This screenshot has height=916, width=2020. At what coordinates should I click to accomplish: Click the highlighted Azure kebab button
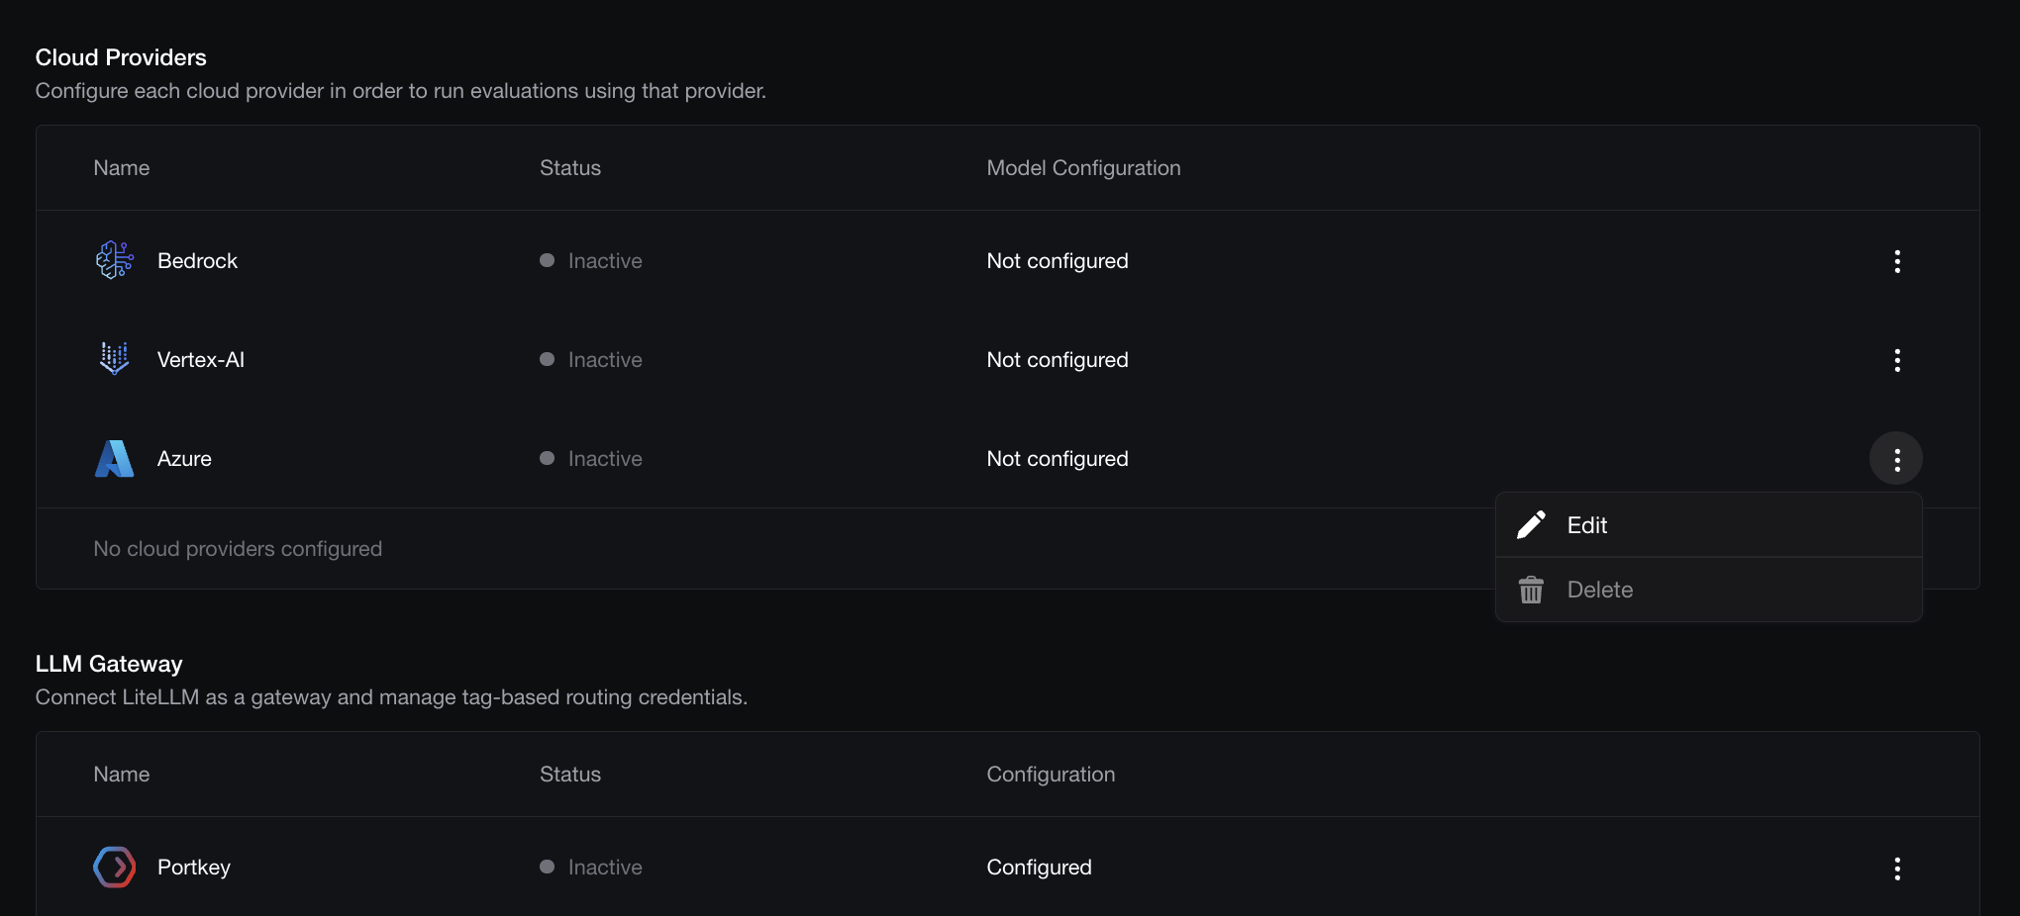pyautogui.click(x=1897, y=458)
